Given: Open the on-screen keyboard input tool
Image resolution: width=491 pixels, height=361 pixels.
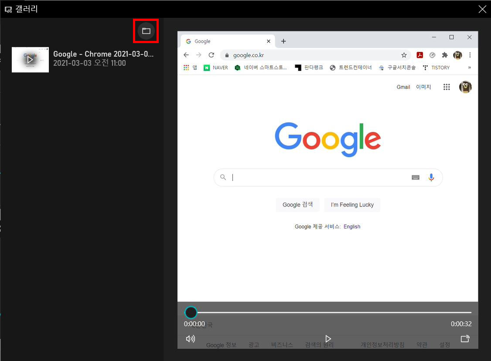Looking at the screenshot, I should click(x=416, y=177).
